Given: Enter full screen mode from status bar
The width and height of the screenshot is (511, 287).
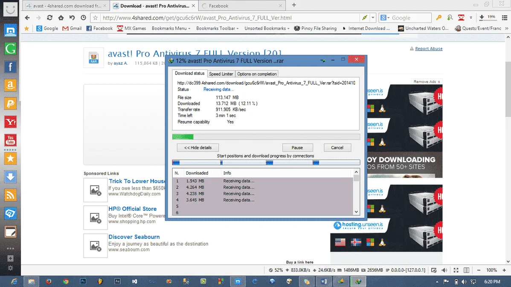Looking at the screenshot, I should click(x=456, y=270).
